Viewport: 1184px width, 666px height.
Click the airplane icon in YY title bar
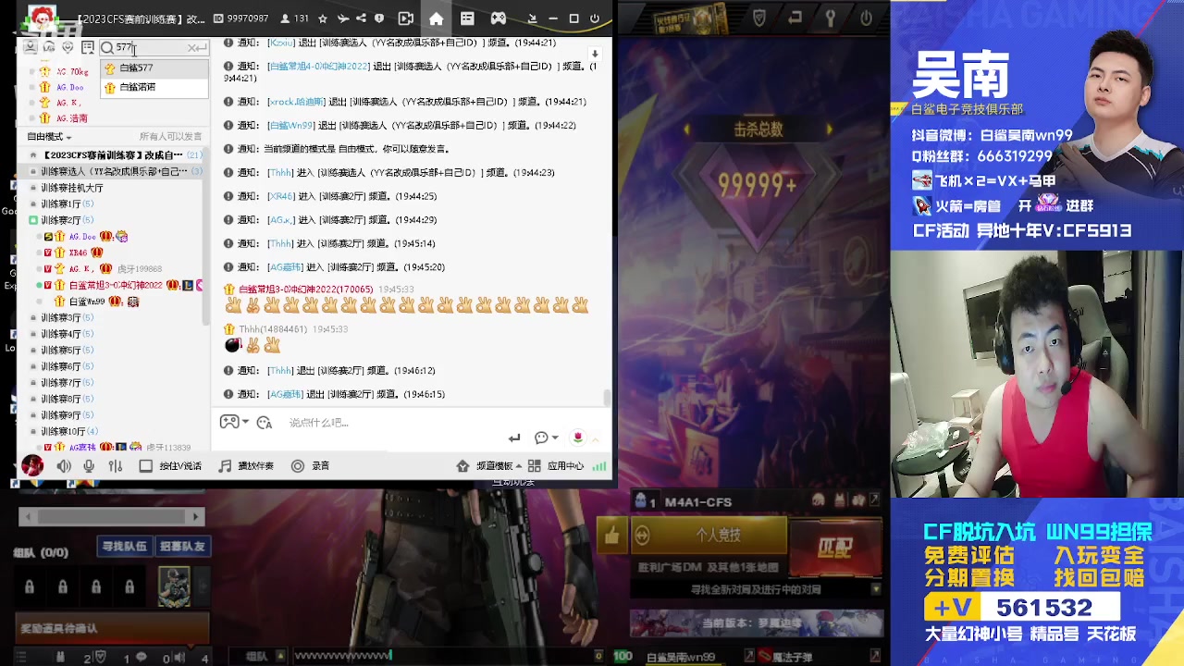(342, 18)
